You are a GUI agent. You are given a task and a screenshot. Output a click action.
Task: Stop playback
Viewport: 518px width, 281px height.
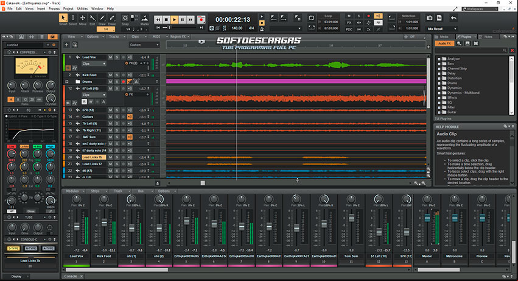coord(167,20)
